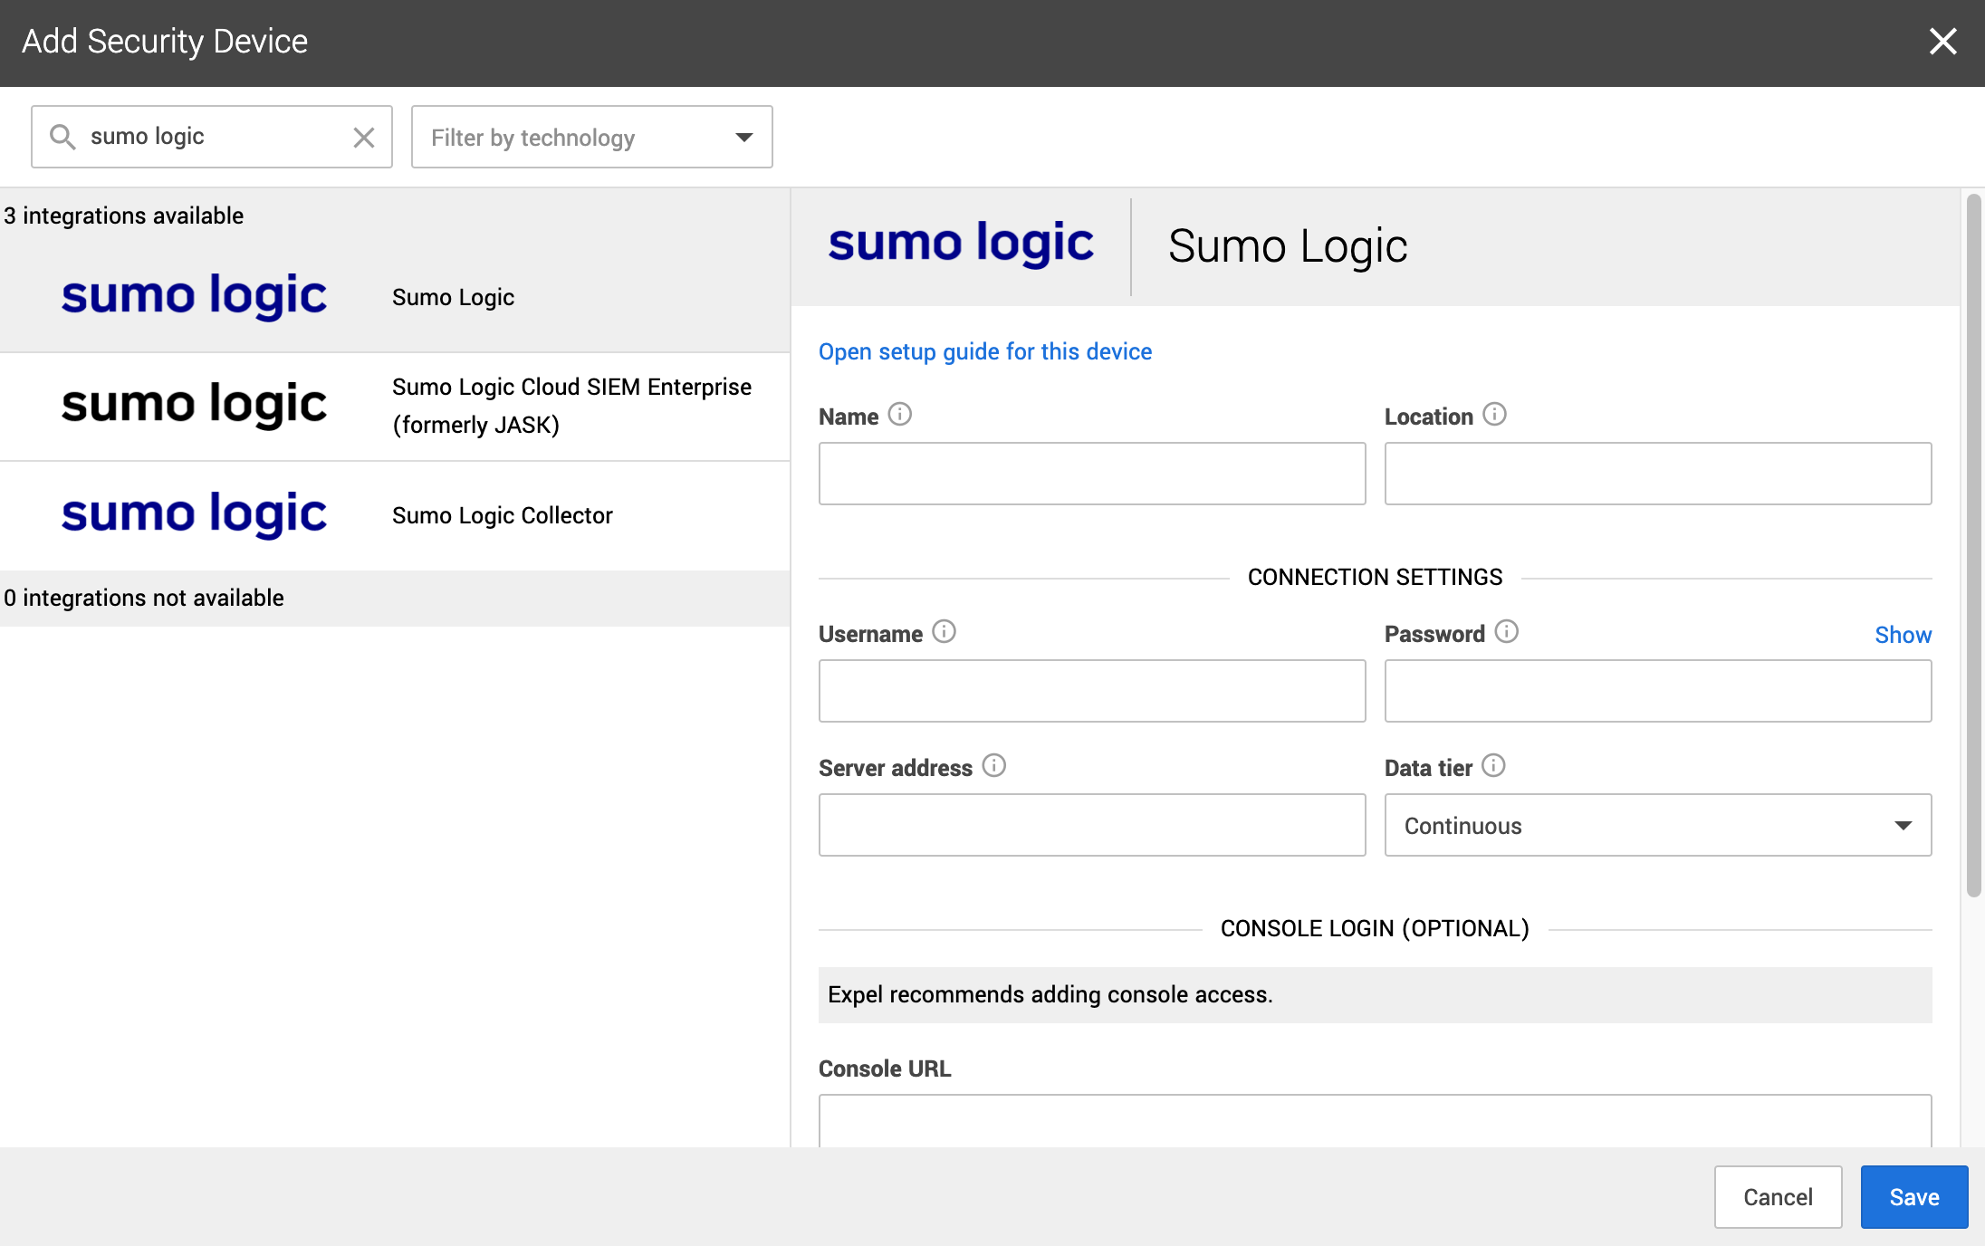Viewport: 1985px width, 1246px height.
Task: Select Sumo Logic Cloud SIEM Enterprise
Action: coord(394,405)
